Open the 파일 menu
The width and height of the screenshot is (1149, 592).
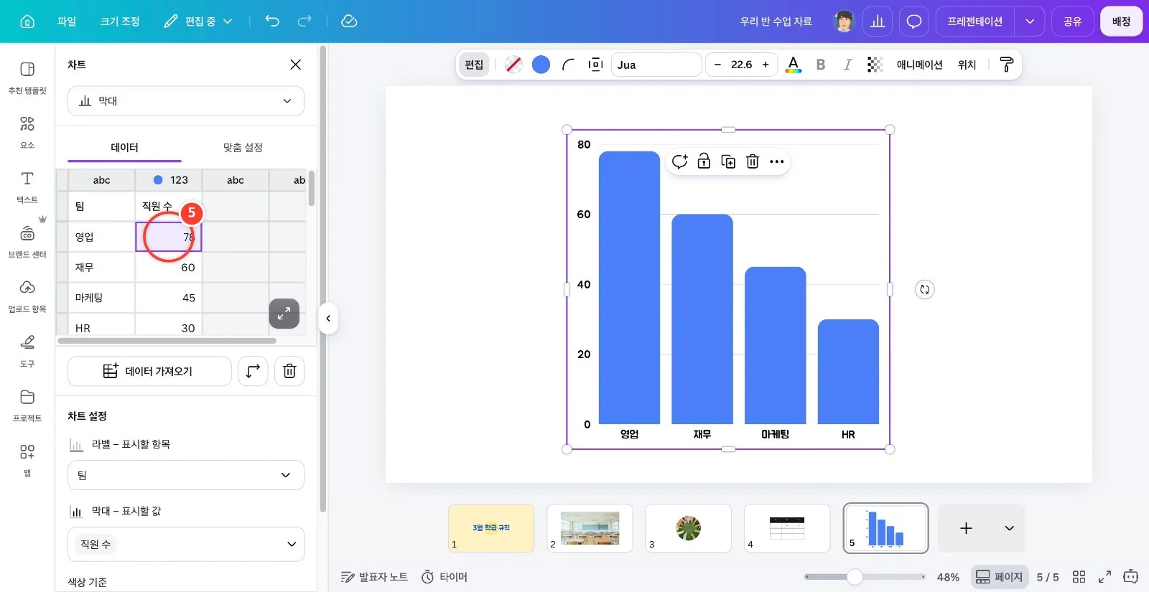pyautogui.click(x=67, y=22)
